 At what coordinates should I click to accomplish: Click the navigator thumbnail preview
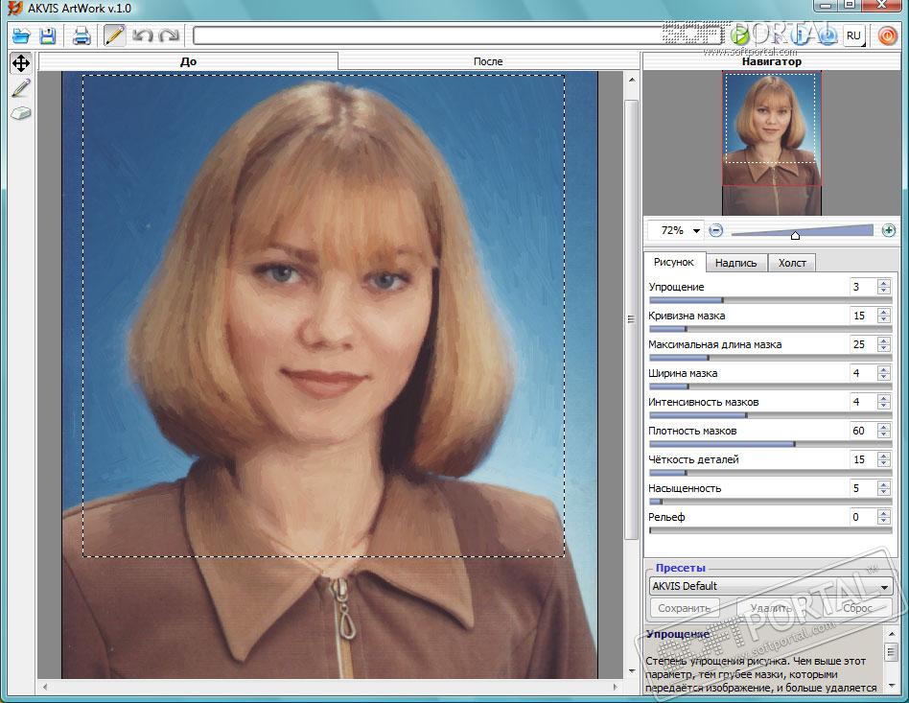772,143
